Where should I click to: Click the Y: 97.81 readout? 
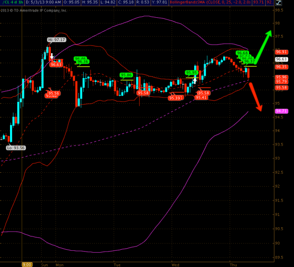coord(159,2)
